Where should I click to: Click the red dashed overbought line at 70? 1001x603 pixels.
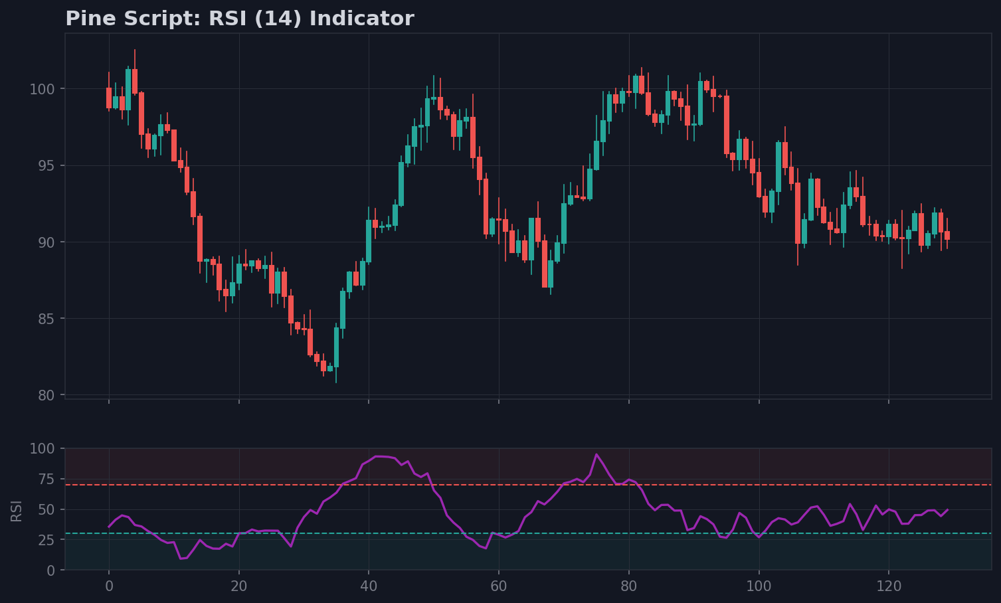tap(528, 485)
